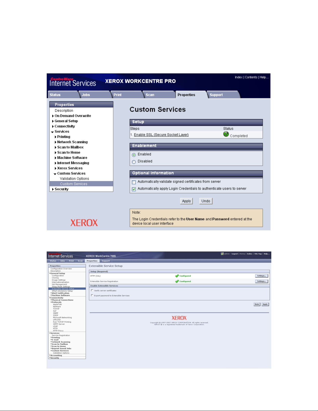Expand Internet Messaging in the Properties tree
The height and width of the screenshot is (411, 318).
[x=56, y=163]
